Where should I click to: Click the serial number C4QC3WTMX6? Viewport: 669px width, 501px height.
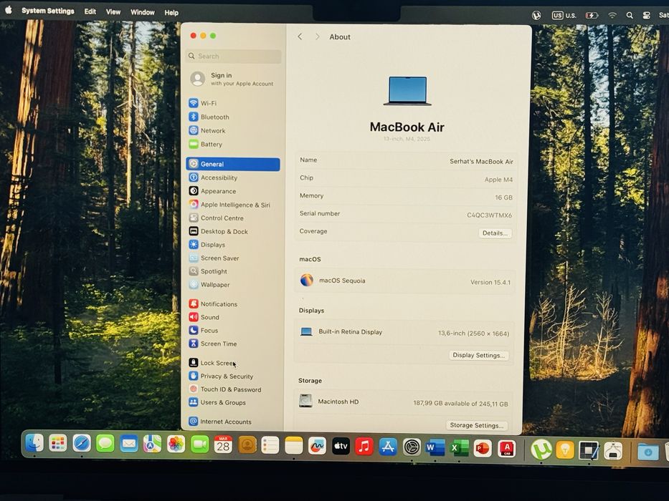pos(489,215)
